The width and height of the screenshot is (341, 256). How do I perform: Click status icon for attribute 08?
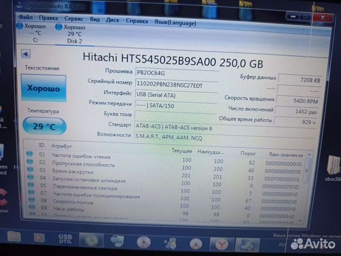point(32,200)
